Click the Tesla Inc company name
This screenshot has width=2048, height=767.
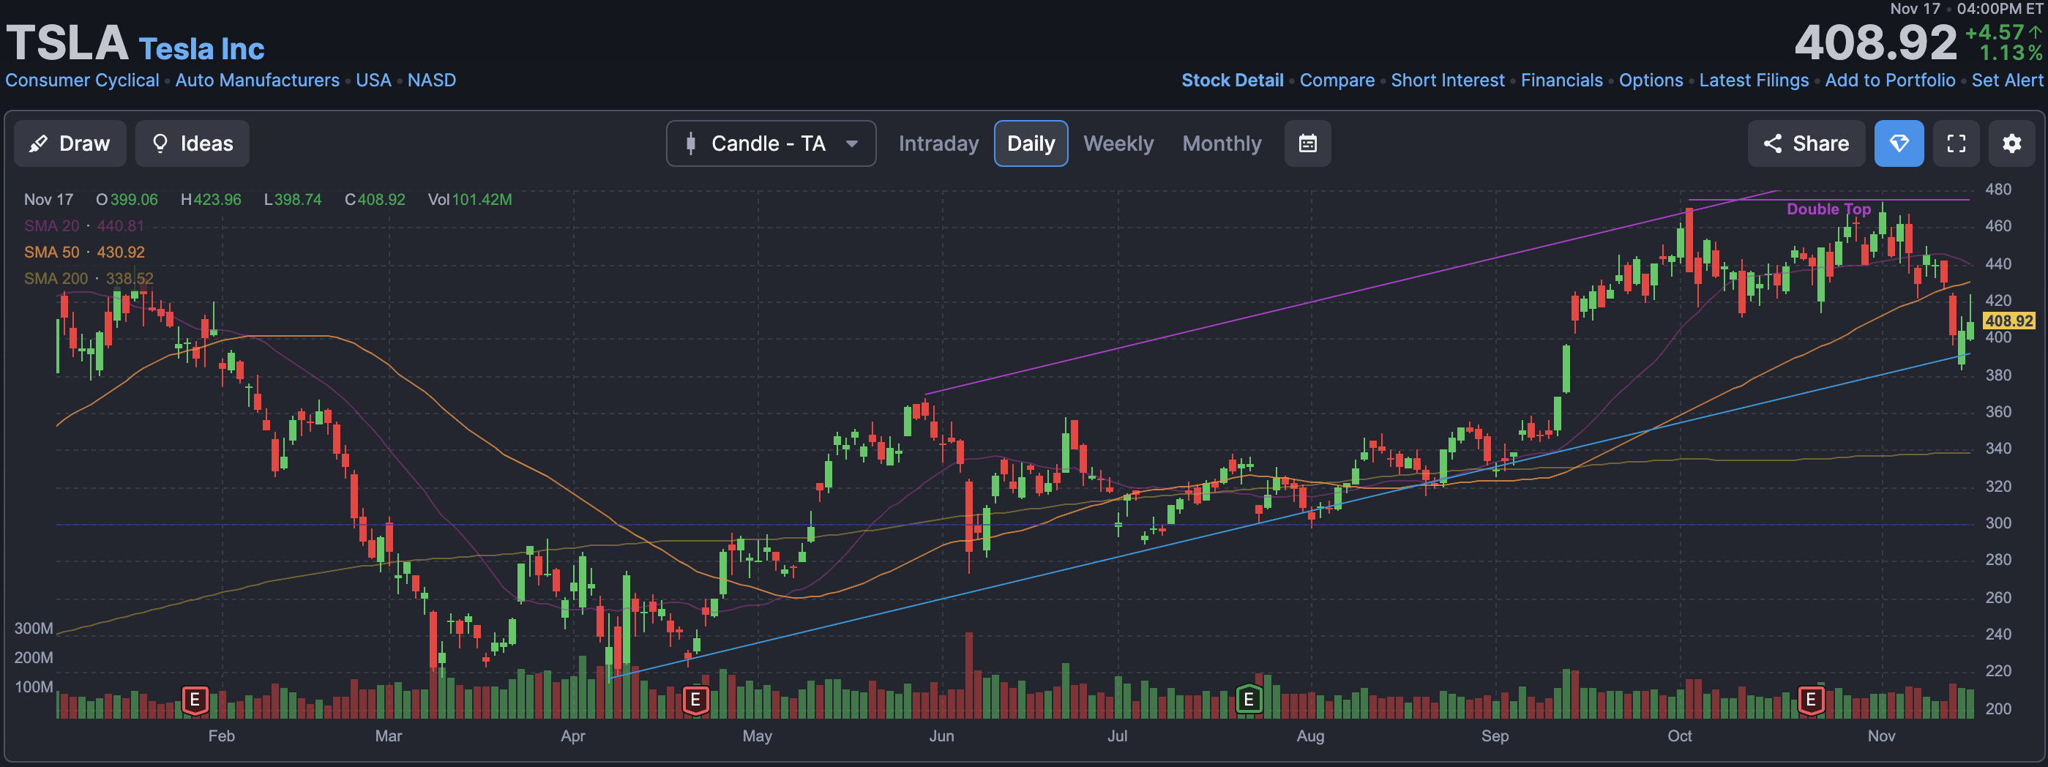pos(202,49)
